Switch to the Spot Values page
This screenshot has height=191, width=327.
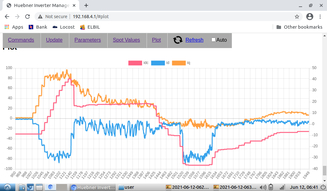[x=126, y=40]
